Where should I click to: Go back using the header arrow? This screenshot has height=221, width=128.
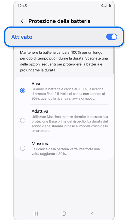22,21
